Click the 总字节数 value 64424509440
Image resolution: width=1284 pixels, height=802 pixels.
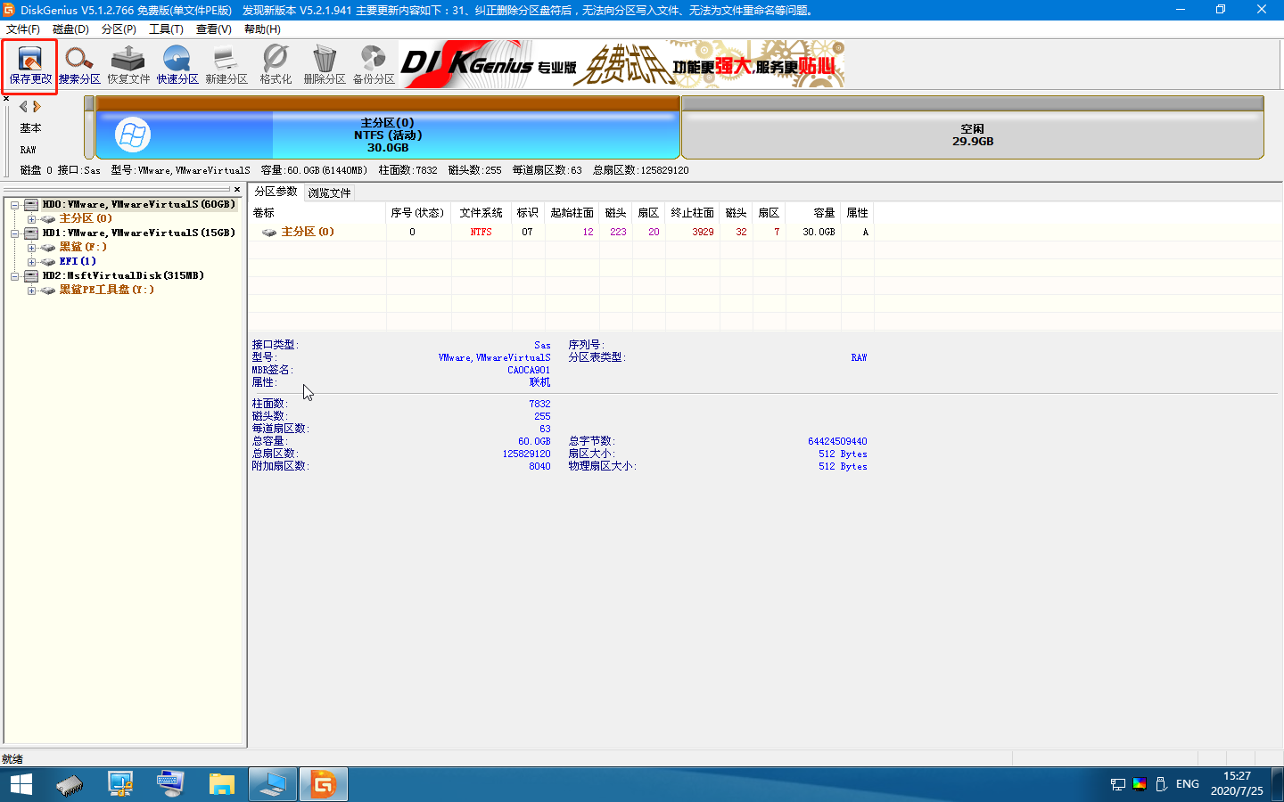coord(837,442)
